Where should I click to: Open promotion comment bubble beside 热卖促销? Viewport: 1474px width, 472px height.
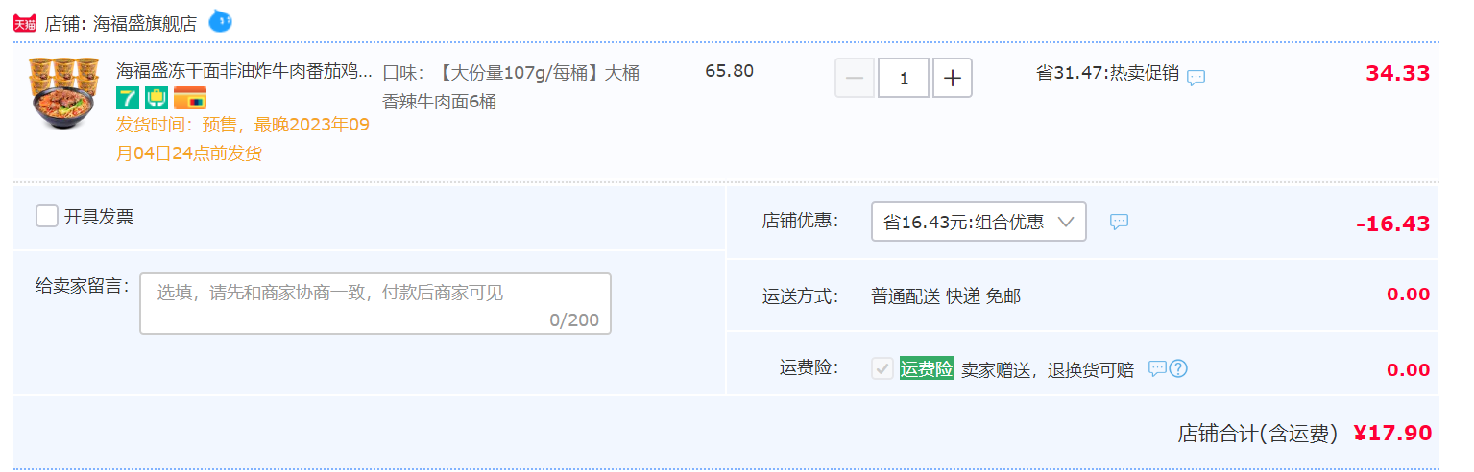click(1196, 78)
